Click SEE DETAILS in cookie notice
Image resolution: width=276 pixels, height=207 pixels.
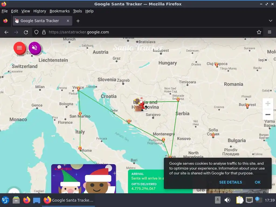(230, 182)
